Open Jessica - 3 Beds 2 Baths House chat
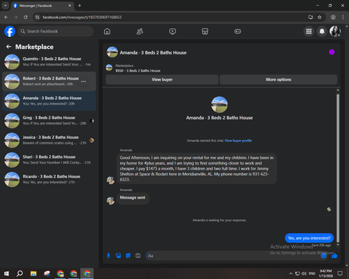Image resolution: width=349 pixels, height=279 pixels. [49, 140]
